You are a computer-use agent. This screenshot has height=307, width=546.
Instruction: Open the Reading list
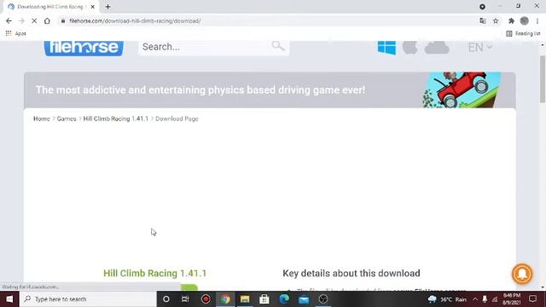tap(523, 33)
